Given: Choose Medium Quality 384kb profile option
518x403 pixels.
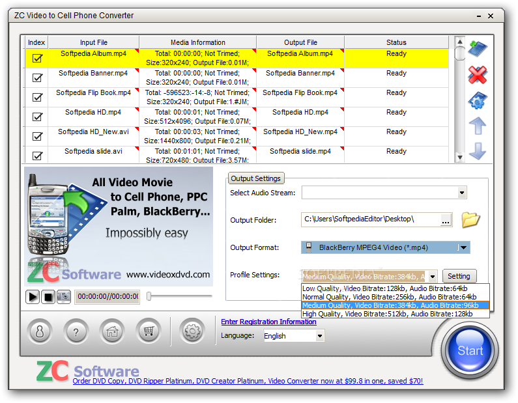Looking at the screenshot, I should click(x=395, y=305).
